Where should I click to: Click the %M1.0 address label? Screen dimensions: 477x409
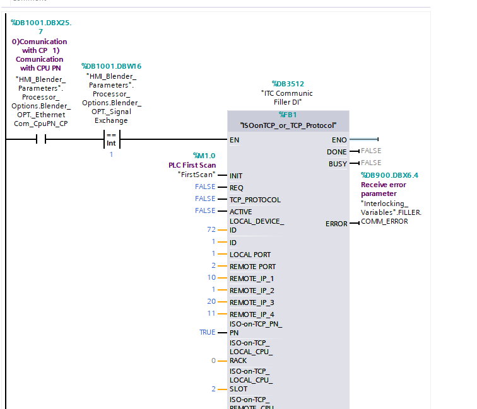(x=204, y=156)
